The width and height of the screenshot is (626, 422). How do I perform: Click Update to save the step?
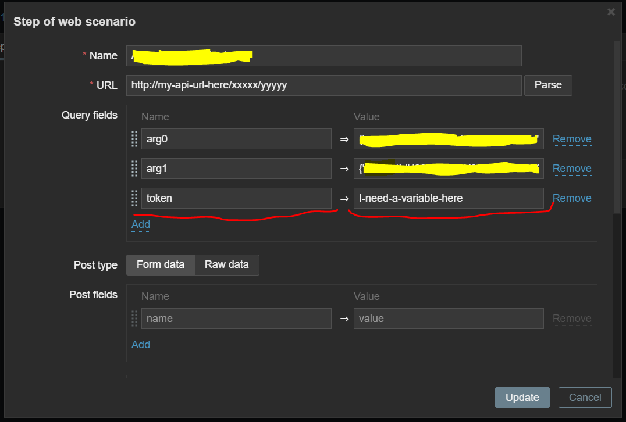point(522,398)
